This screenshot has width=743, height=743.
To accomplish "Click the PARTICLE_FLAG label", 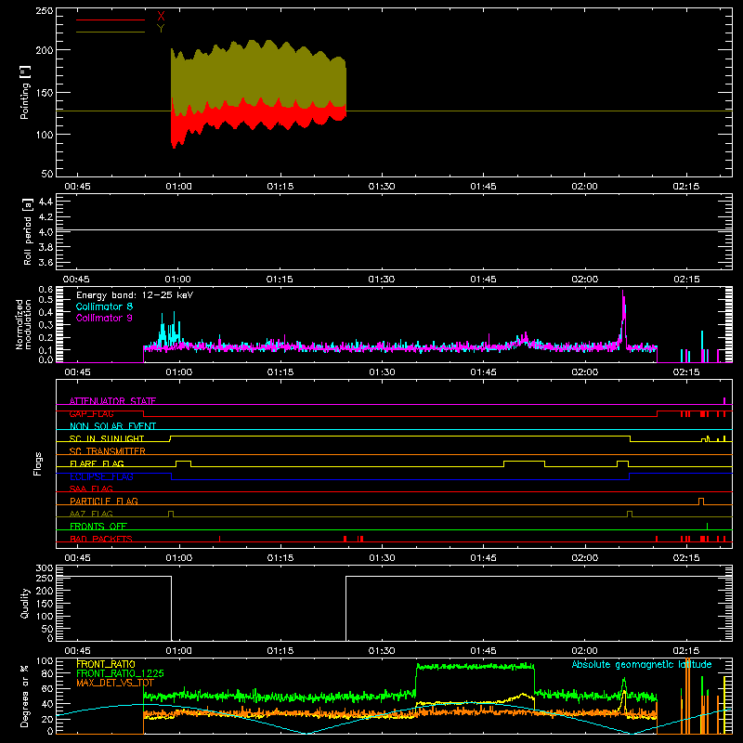I will click(104, 501).
